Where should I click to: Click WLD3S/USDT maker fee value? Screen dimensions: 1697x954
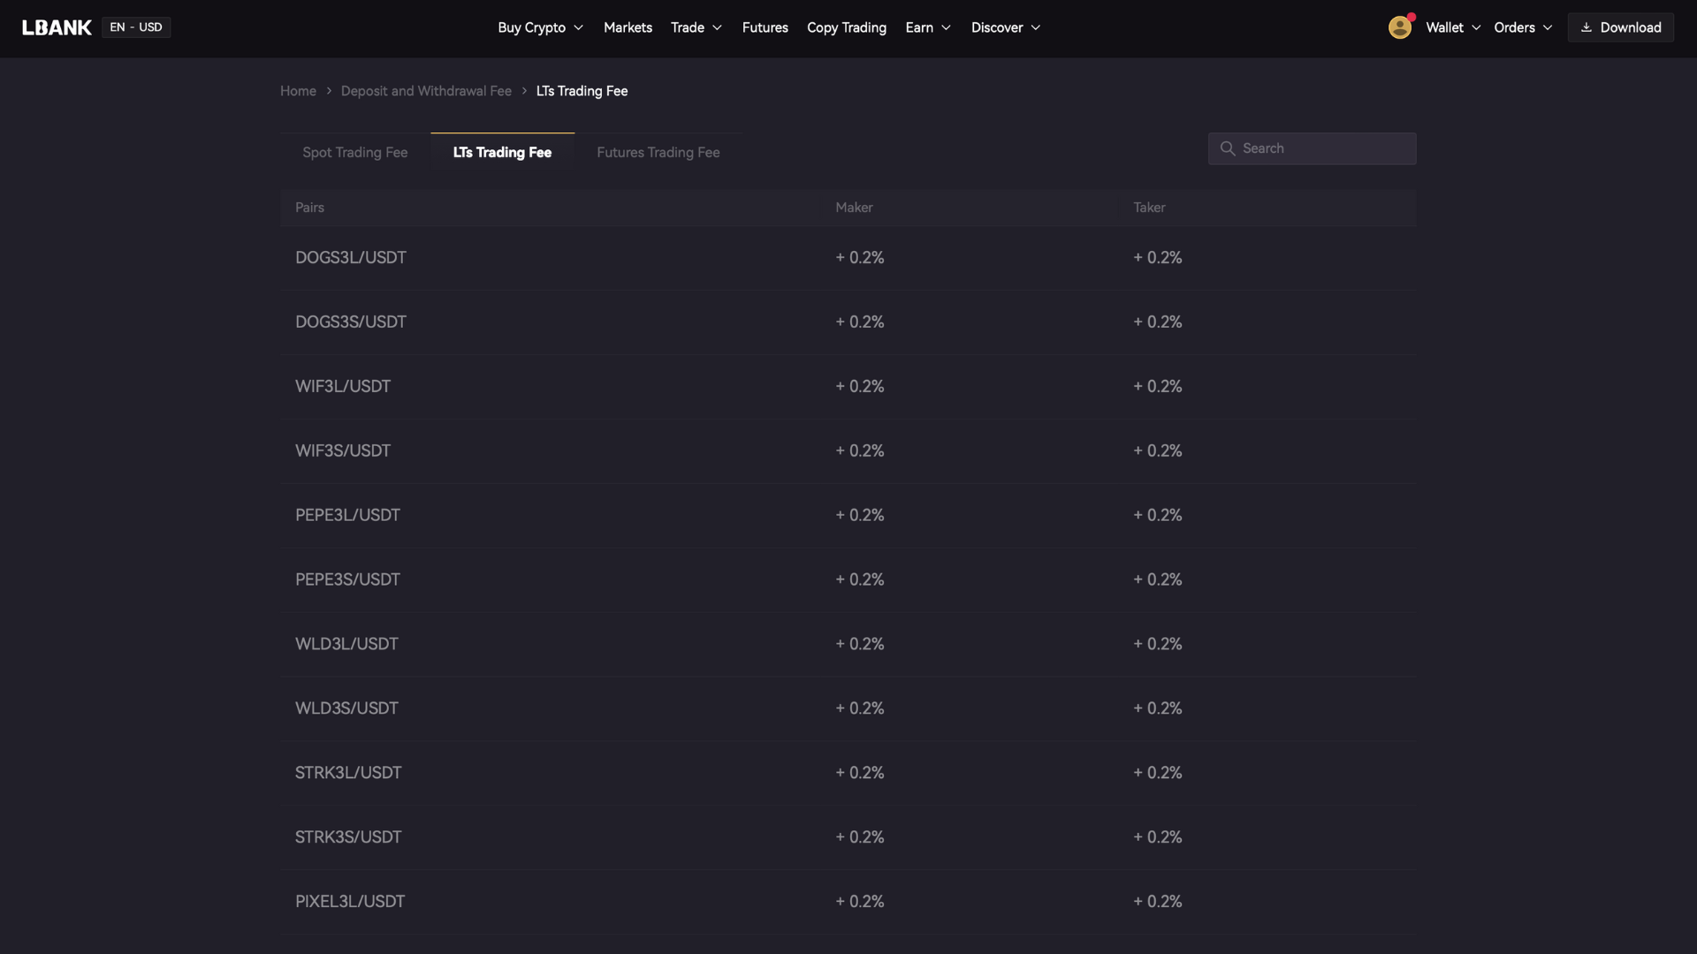[860, 708]
